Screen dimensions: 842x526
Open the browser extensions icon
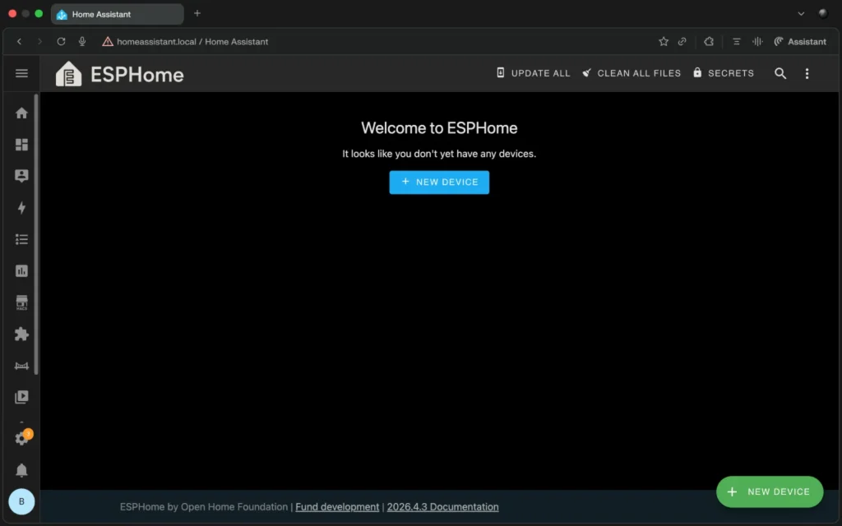pyautogui.click(x=709, y=41)
